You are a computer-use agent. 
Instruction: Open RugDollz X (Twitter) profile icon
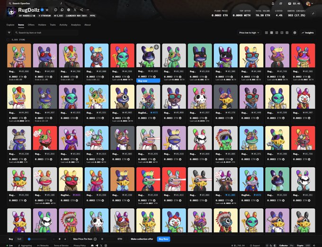75,10
